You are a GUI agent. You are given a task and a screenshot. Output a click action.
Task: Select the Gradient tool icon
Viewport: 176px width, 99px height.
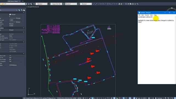128,4
